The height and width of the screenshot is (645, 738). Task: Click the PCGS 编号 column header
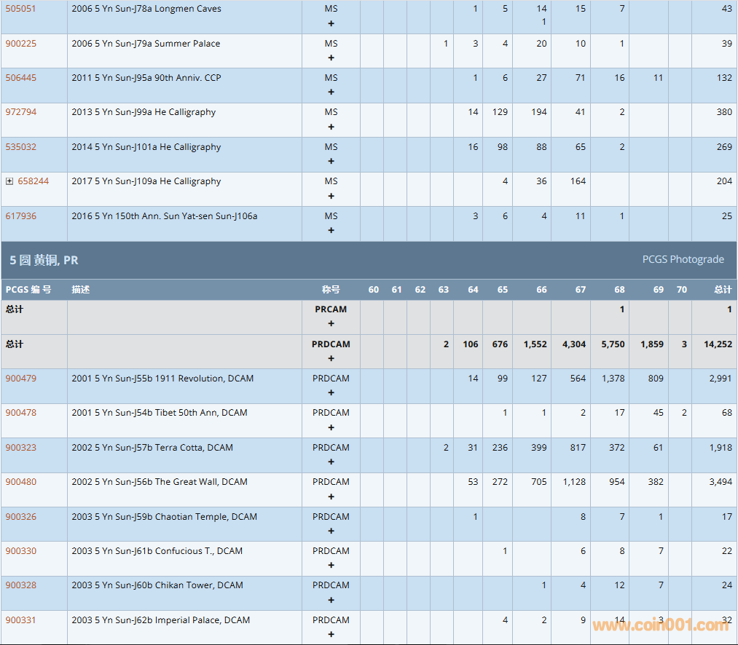pyautogui.click(x=28, y=290)
